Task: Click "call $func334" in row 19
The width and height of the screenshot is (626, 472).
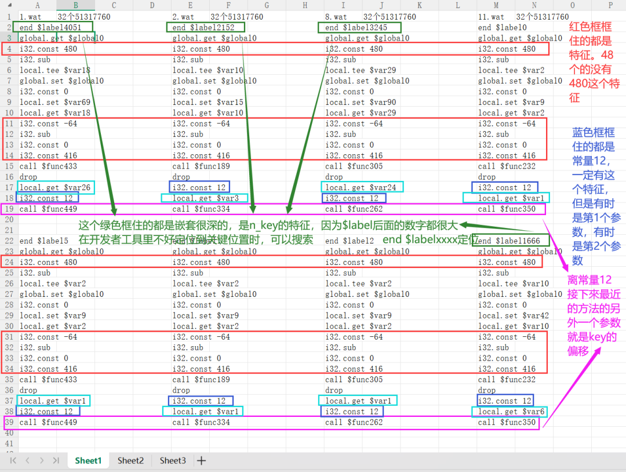Action: 201,209
